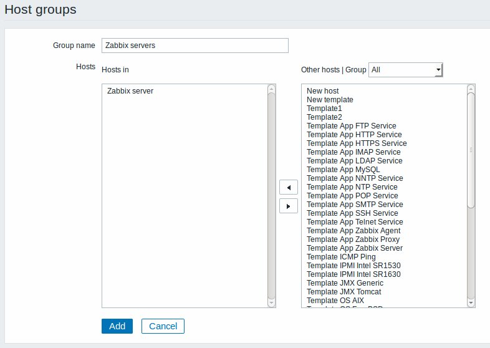The image size is (490, 348).
Task: Click the other hosts list scroll-down arrow
Action: 471,303
